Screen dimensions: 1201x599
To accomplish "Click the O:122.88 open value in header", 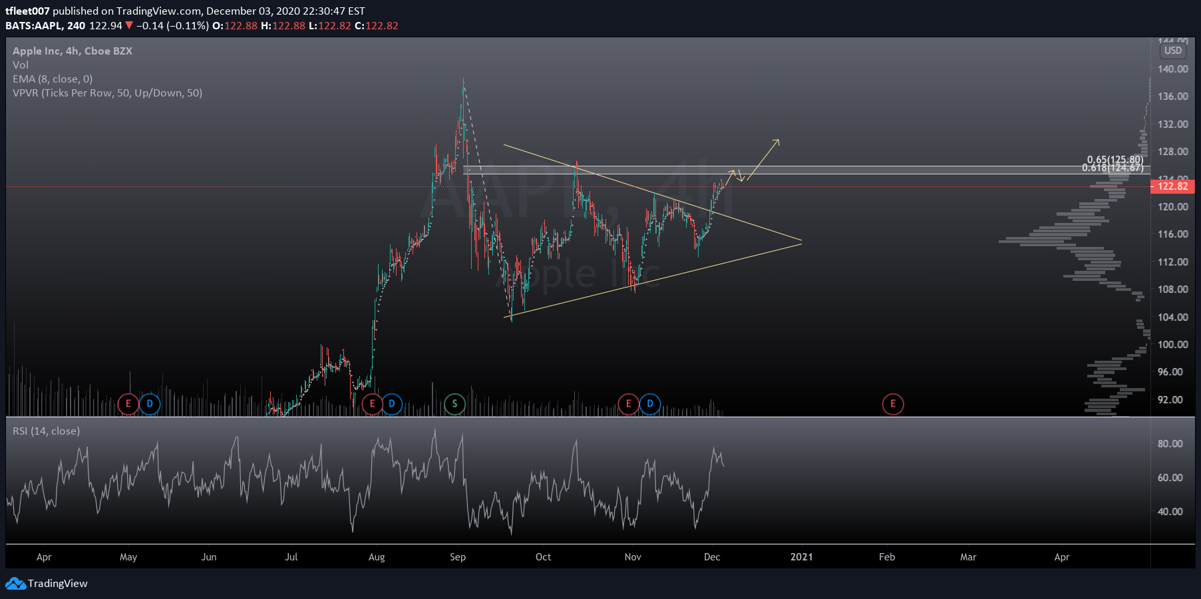I will (x=235, y=26).
